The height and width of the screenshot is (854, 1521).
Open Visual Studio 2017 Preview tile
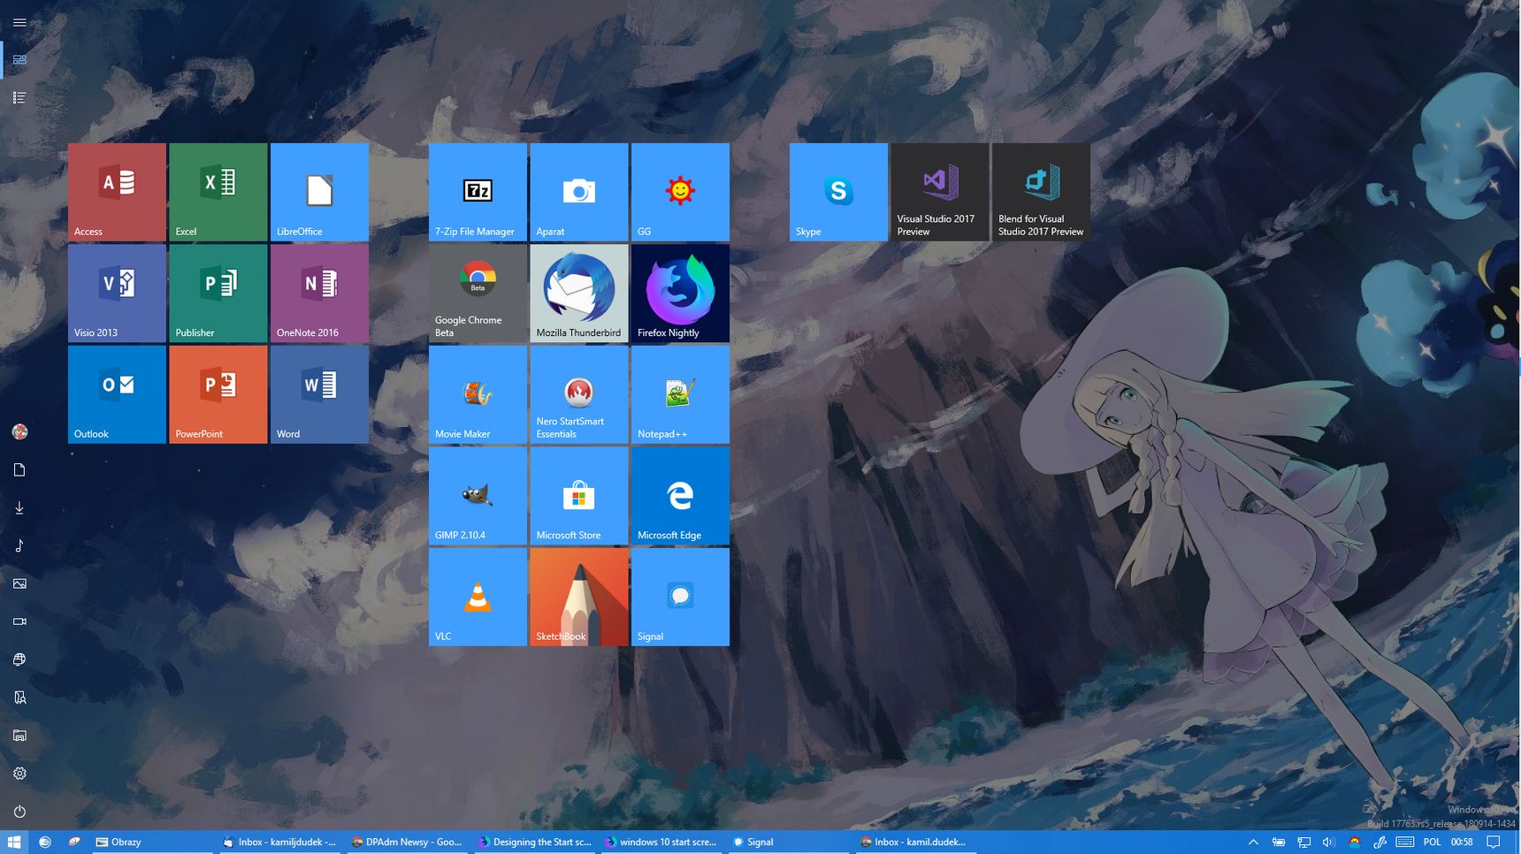pyautogui.click(x=939, y=192)
